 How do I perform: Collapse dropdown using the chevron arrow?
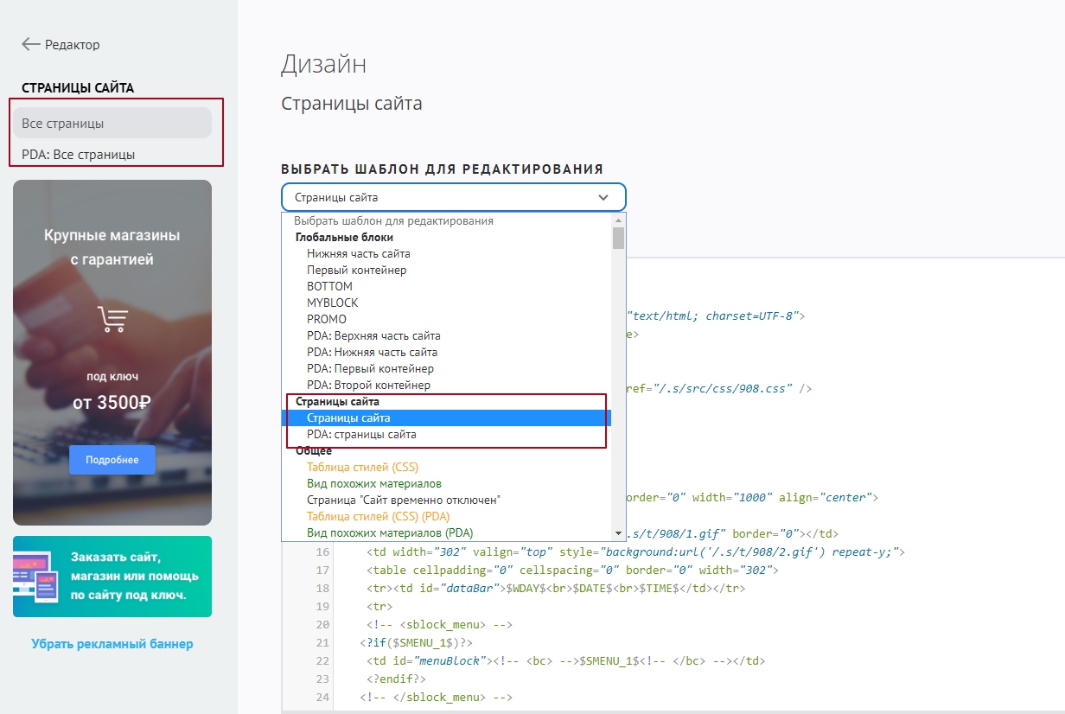point(603,197)
